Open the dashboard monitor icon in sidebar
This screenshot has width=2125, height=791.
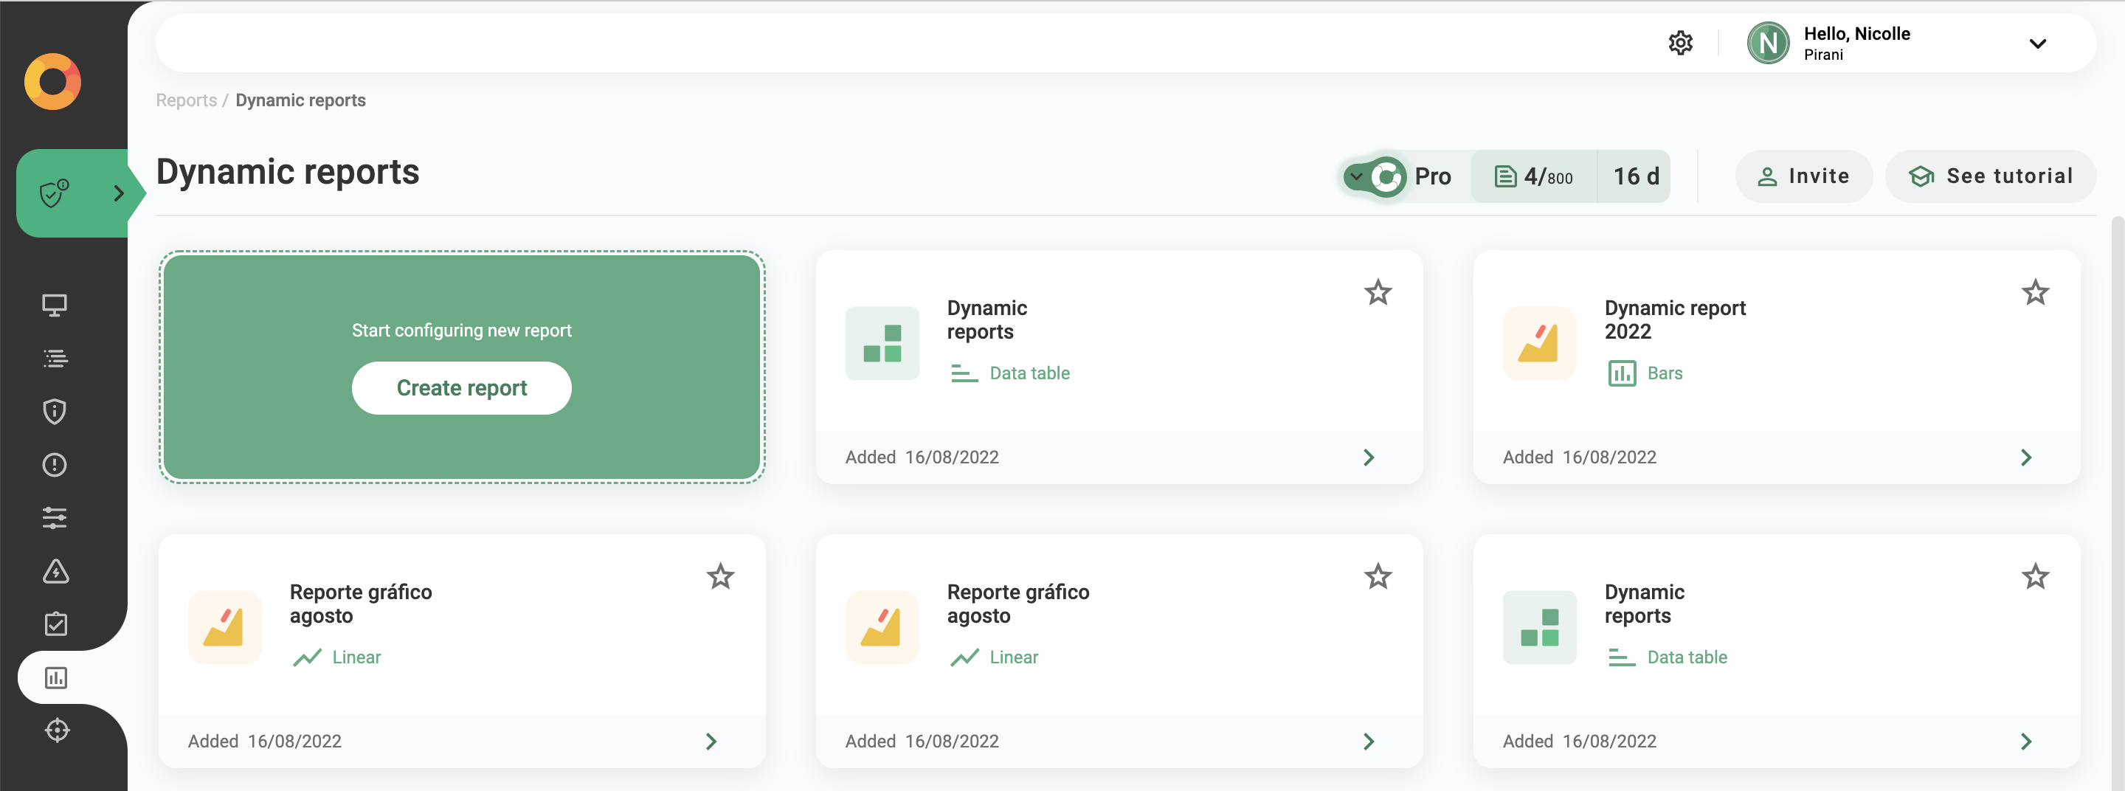[55, 304]
